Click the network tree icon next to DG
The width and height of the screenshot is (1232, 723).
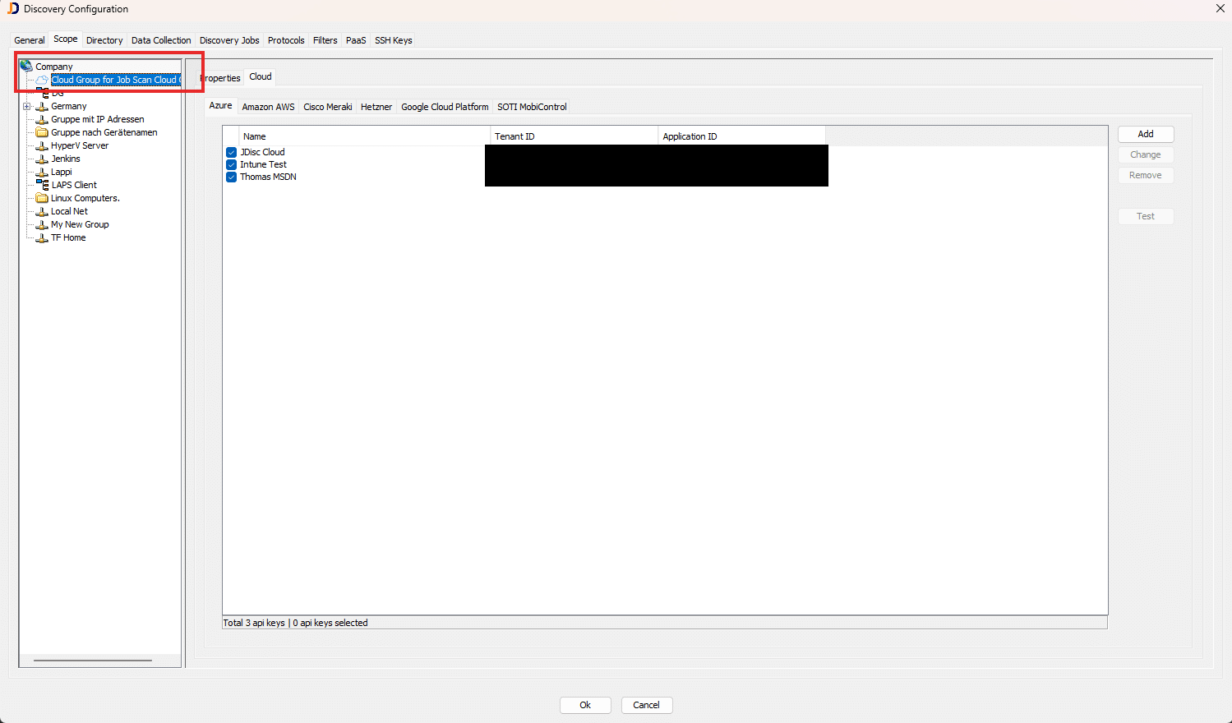(x=44, y=93)
